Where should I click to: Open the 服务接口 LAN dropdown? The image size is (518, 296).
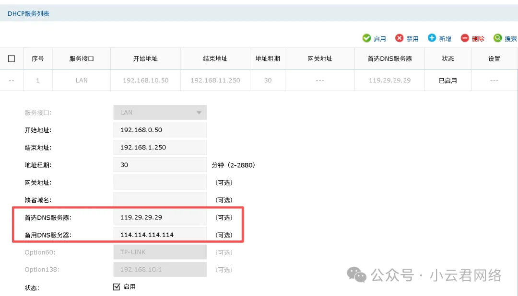(x=160, y=113)
